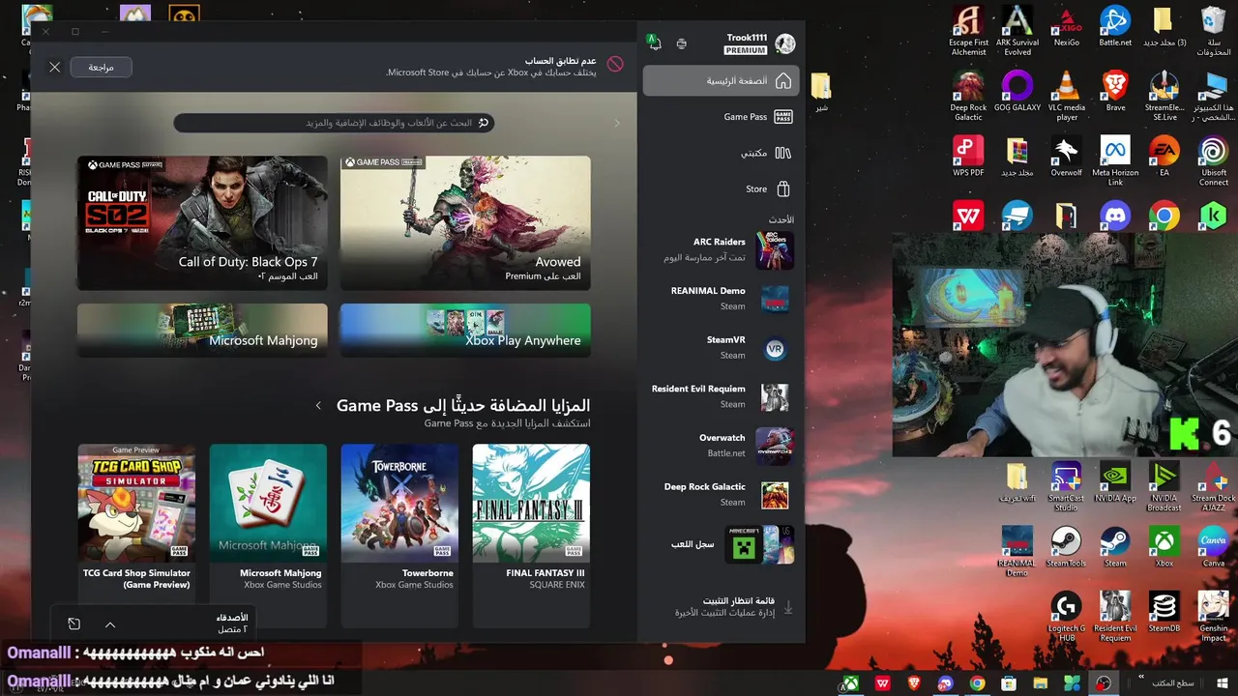This screenshot has height=696, width=1238.
Task: Launch EA app desktop shortcut
Action: pyautogui.click(x=1164, y=157)
